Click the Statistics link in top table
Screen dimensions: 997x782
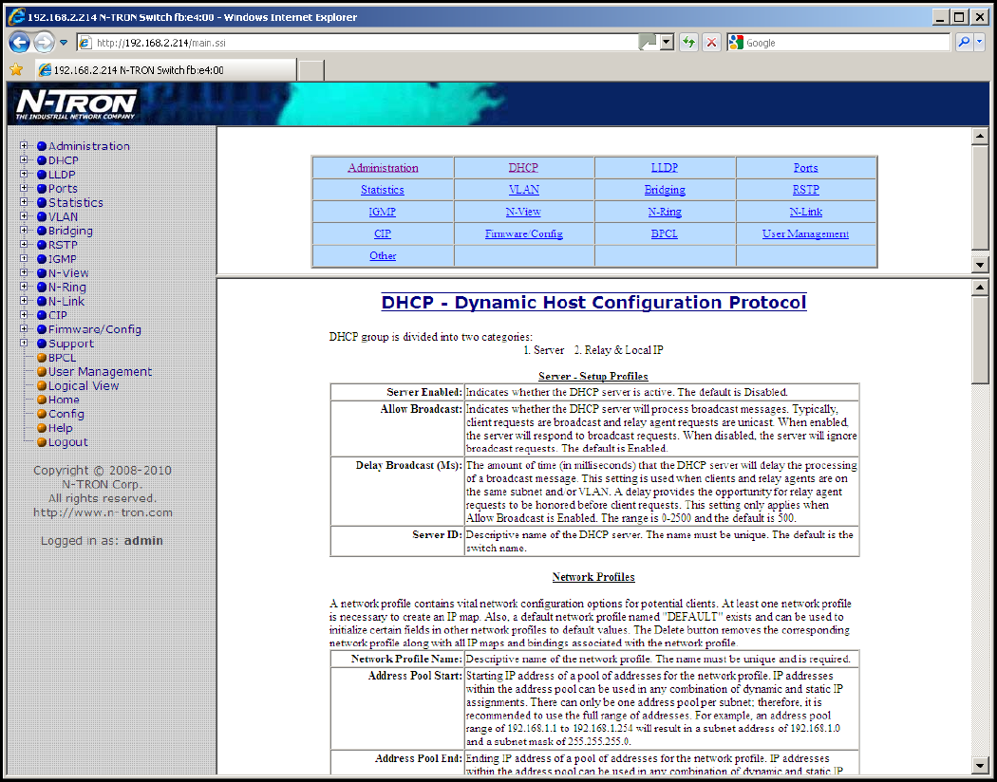click(382, 189)
